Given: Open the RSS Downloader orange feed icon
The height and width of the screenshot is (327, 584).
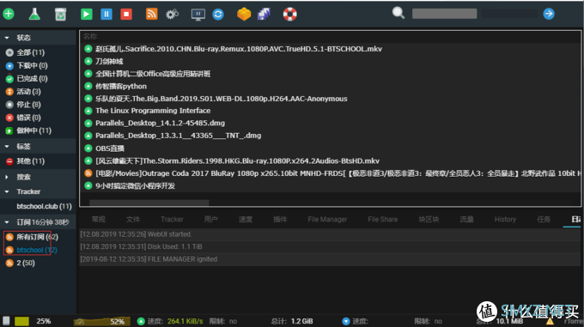Looking at the screenshot, I should point(152,14).
